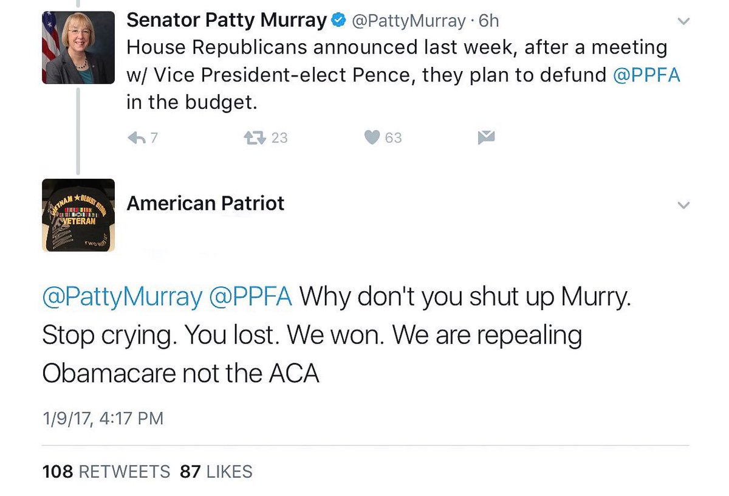
Task: Click the blue verified badge beside Murray's name
Action: pos(338,21)
